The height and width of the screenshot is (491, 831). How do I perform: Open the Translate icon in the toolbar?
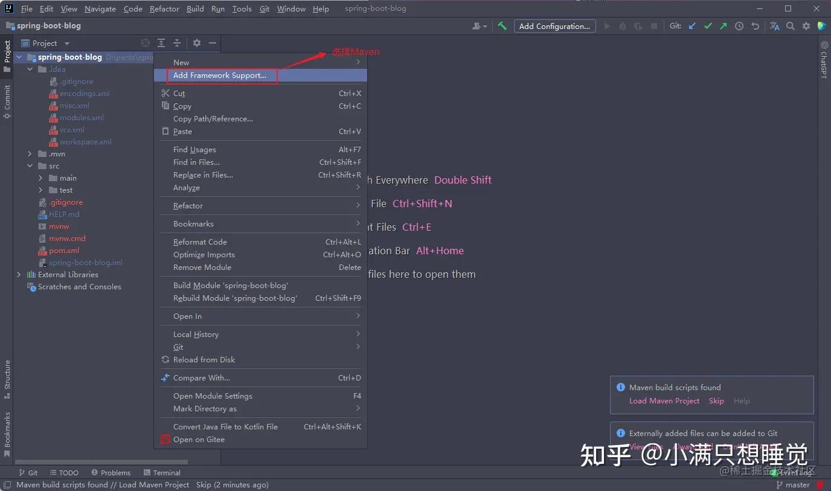pos(774,26)
